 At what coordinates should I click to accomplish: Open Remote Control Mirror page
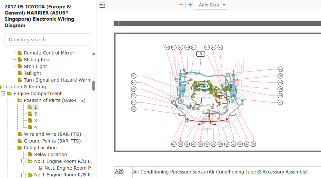pos(49,53)
